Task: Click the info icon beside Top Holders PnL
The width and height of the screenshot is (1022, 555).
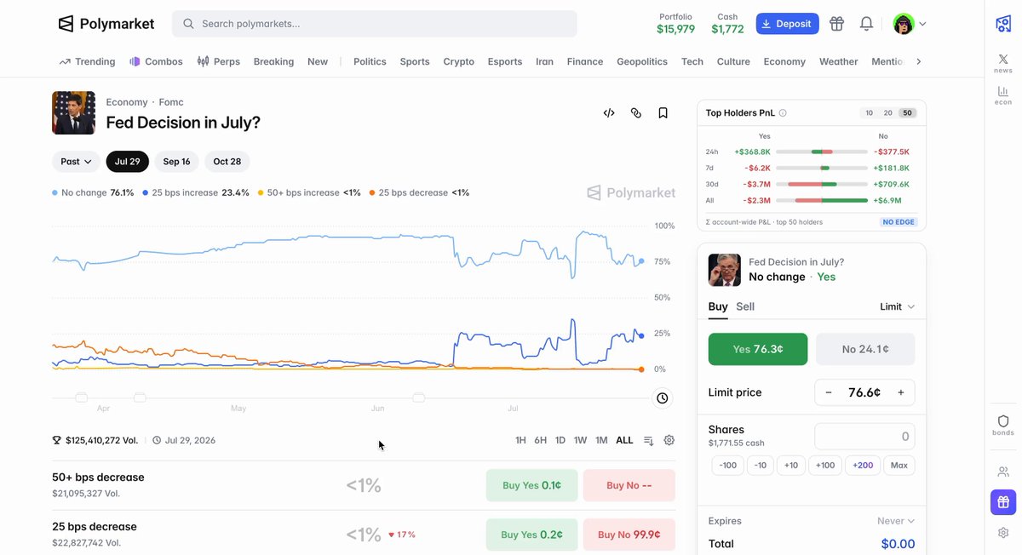Action: click(783, 113)
